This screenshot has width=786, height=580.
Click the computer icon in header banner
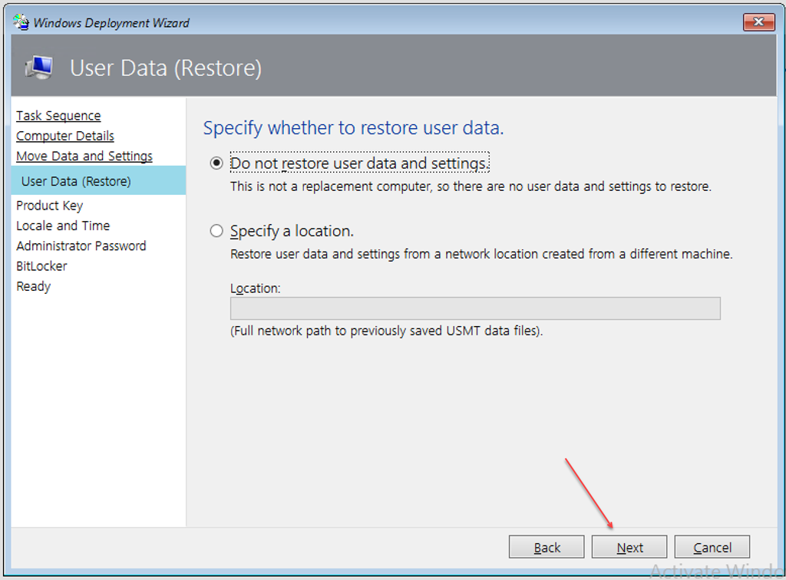(x=39, y=68)
